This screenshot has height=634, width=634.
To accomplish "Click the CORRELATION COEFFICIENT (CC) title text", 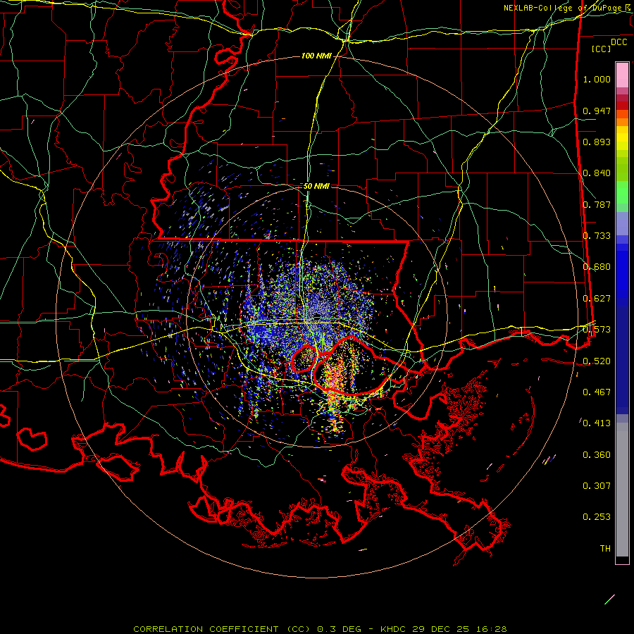I will tap(222, 629).
